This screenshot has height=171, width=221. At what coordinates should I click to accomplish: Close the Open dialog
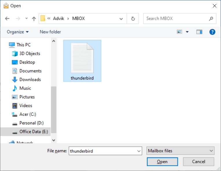point(215,6)
